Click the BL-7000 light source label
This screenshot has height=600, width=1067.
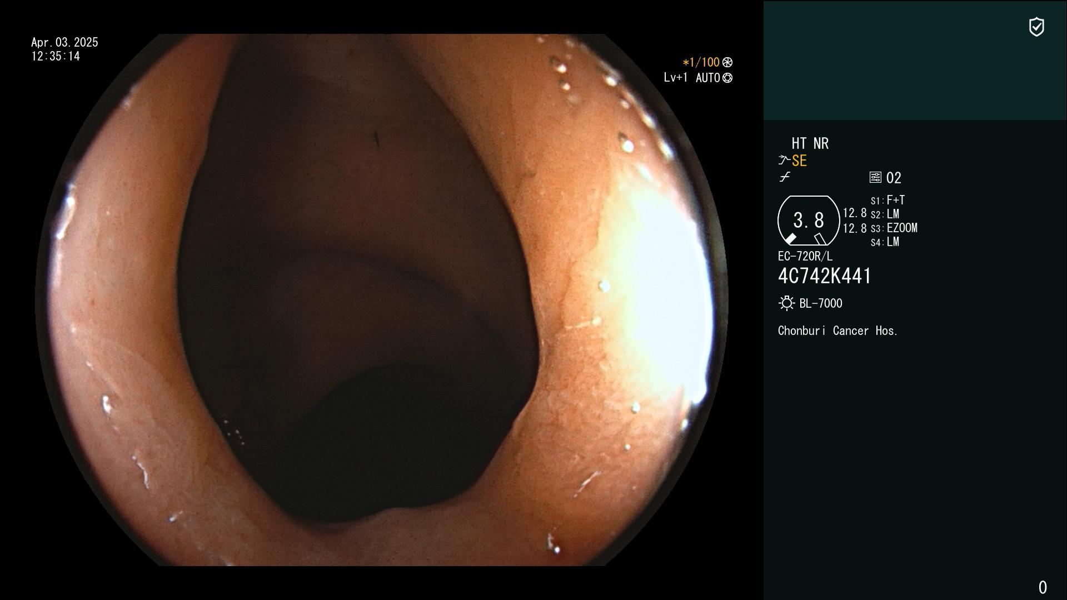(821, 303)
